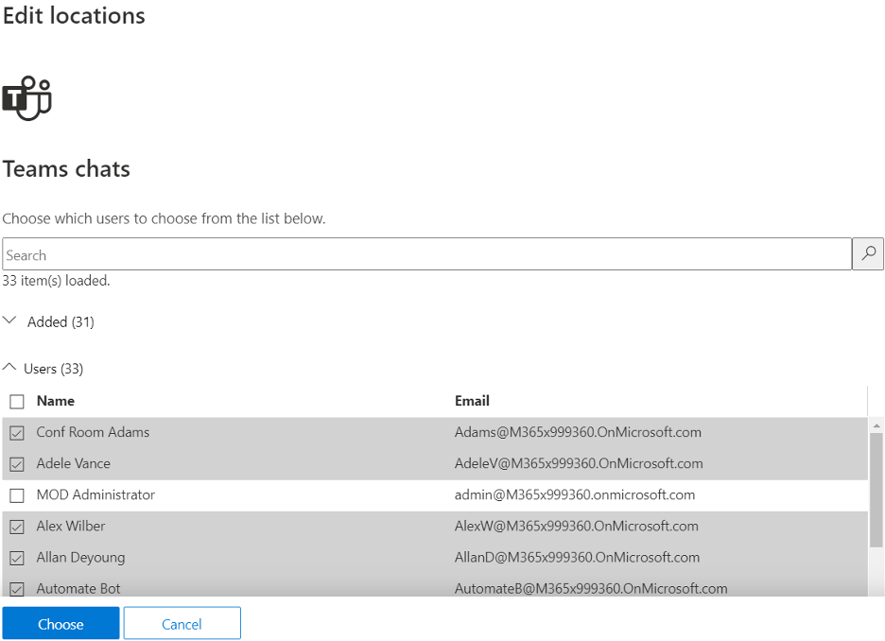Tick the select-all checkbox beside Name

[17, 401]
